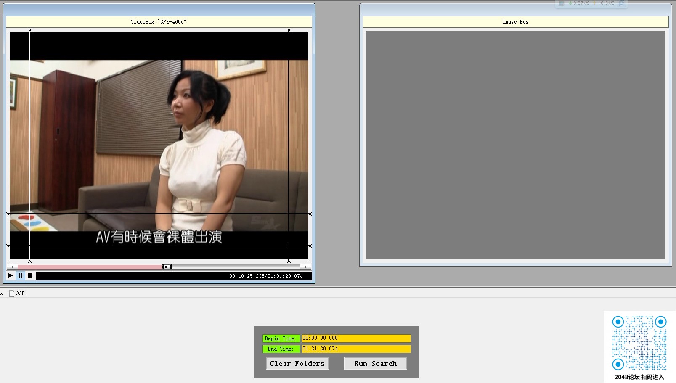Click the QR code image
Screen dimensions: 676x383
(639, 343)
